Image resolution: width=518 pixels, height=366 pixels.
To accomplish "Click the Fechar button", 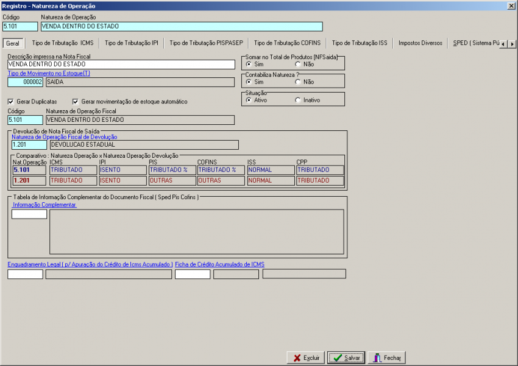I will tap(386, 357).
